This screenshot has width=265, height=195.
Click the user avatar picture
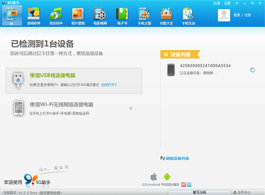pos(224,15)
